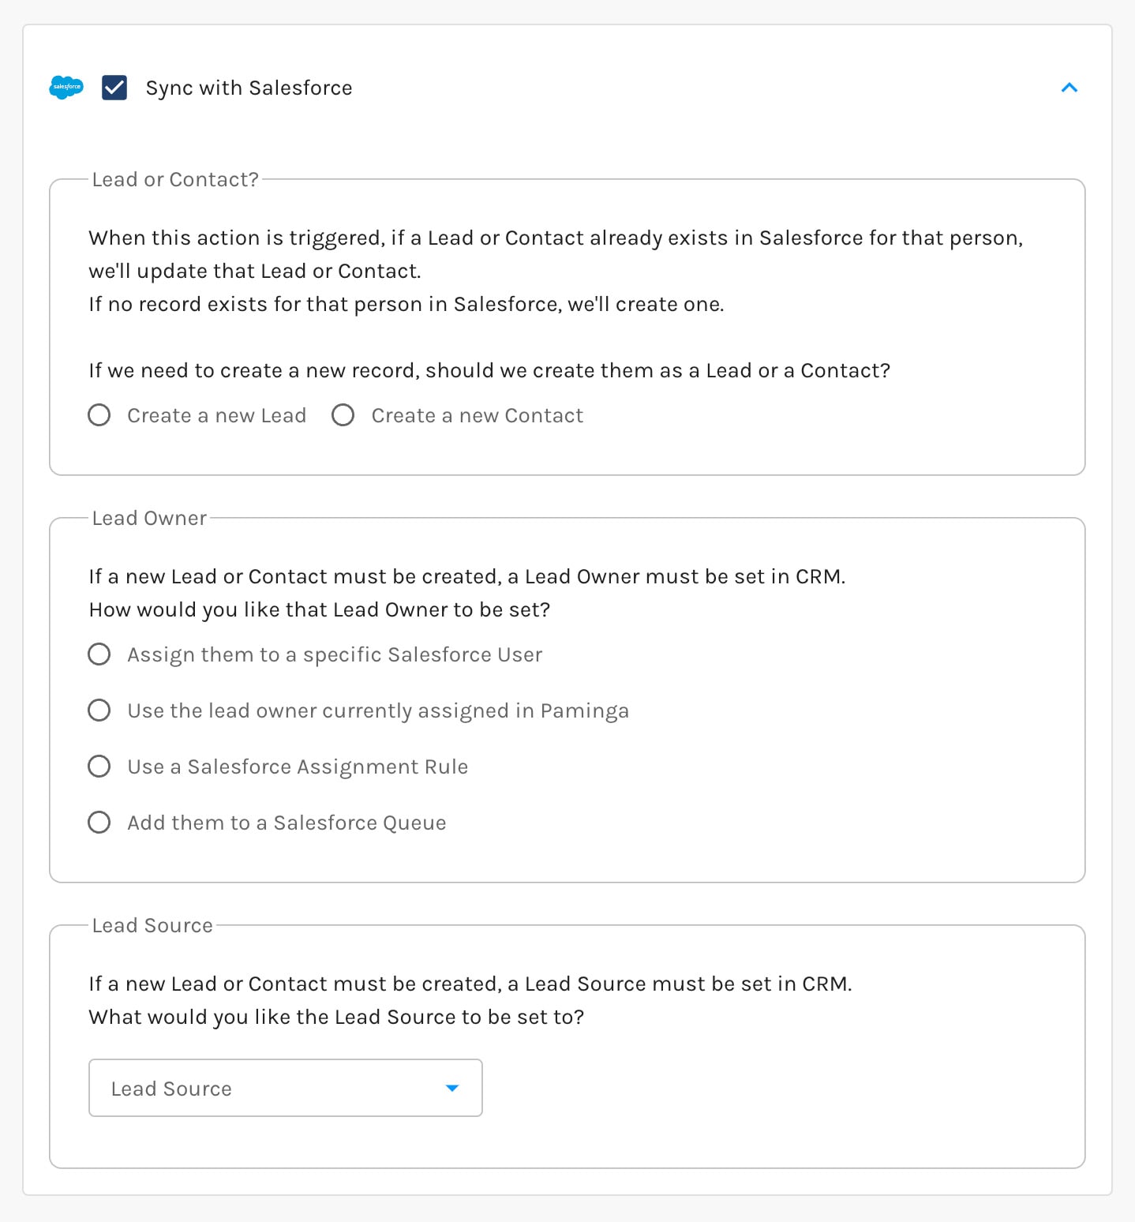Select the Create a new Lead radio circle
The width and height of the screenshot is (1135, 1222).
pos(99,415)
